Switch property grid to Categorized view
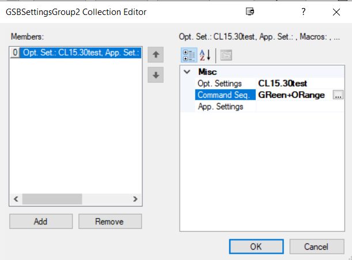 (189, 55)
